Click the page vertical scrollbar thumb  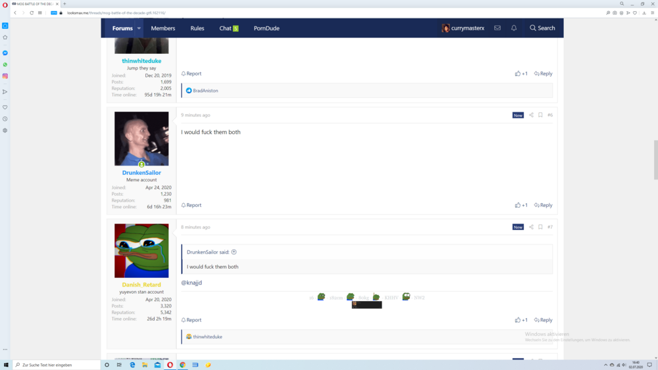(655, 160)
